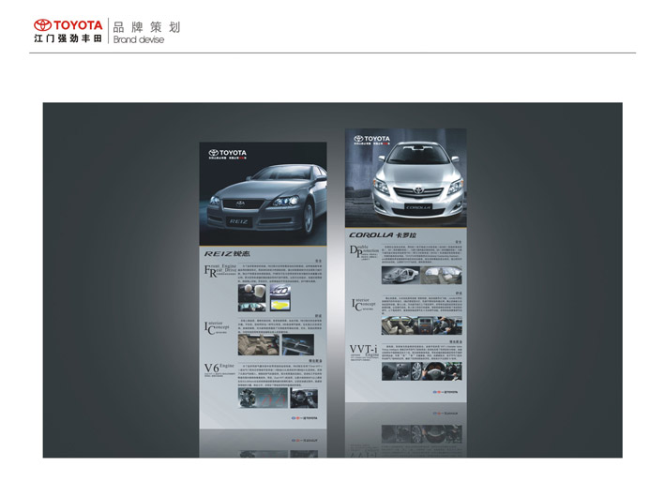Open the yellow diagram thumbnail on the REIZ poster
The image size is (665, 497).
280,305
